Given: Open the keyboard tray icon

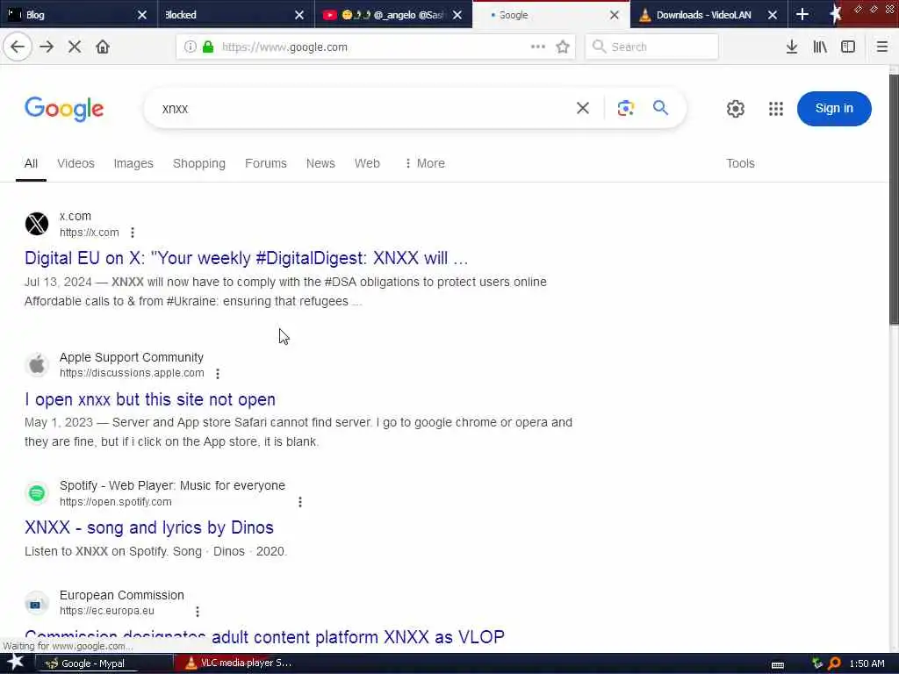Looking at the screenshot, I should tap(778, 665).
